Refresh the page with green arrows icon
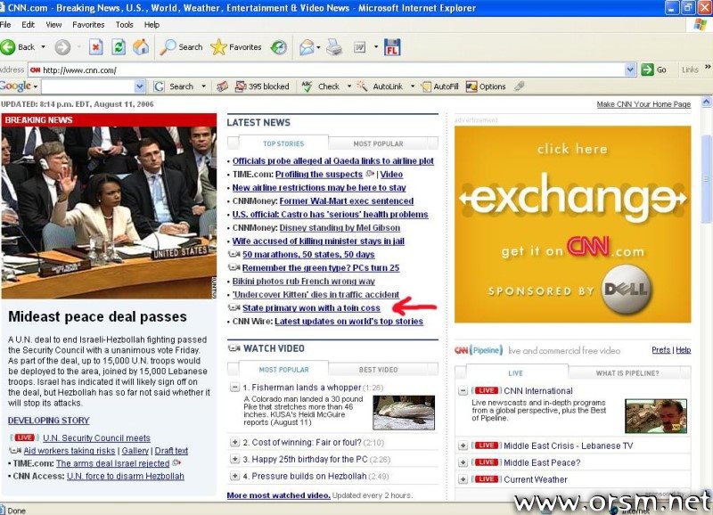713x515 pixels. pos(119,47)
